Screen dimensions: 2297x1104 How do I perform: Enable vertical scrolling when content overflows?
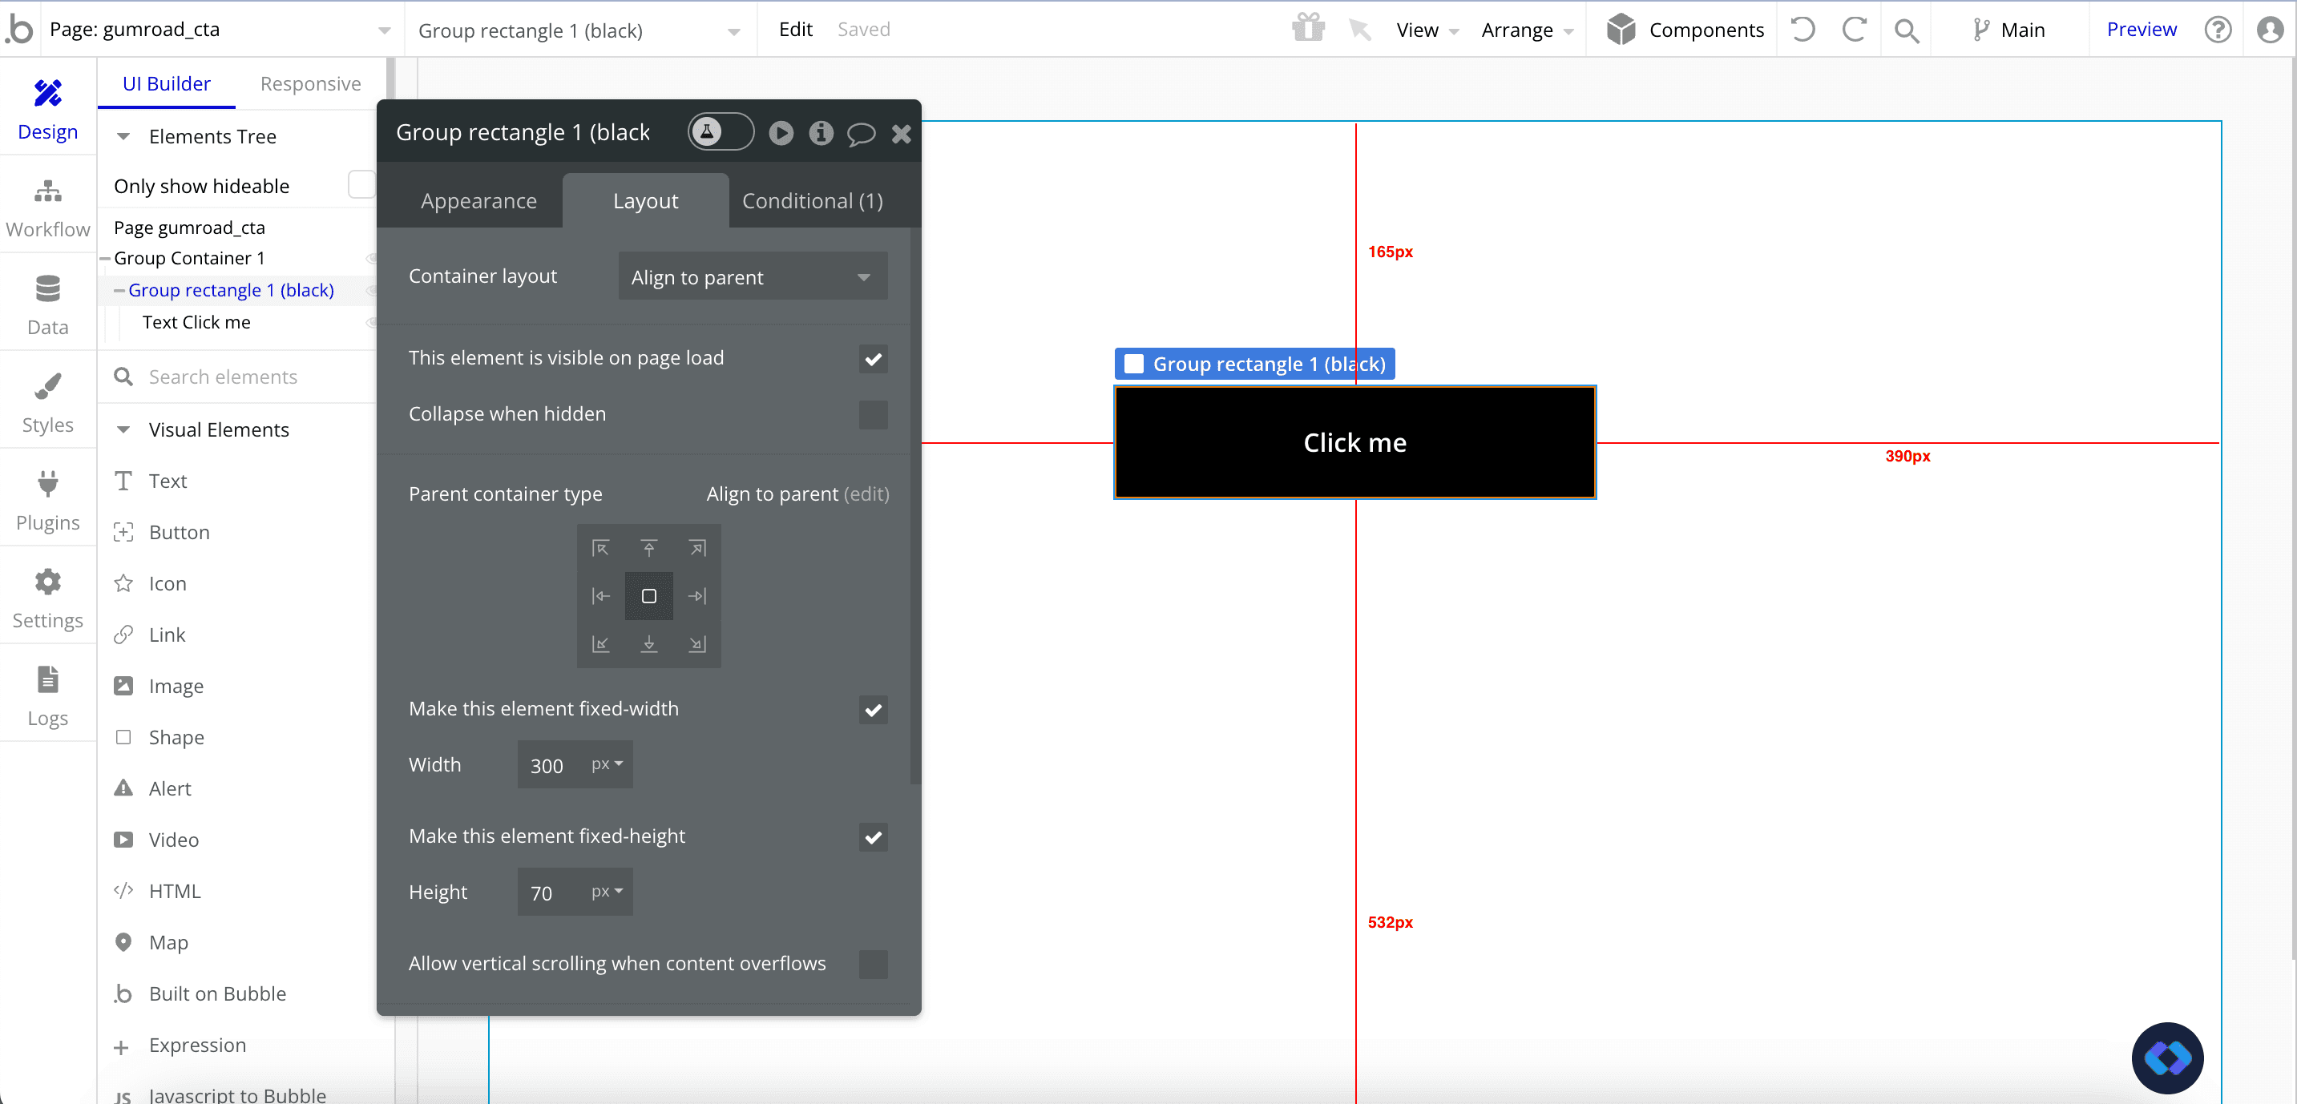pyautogui.click(x=873, y=964)
